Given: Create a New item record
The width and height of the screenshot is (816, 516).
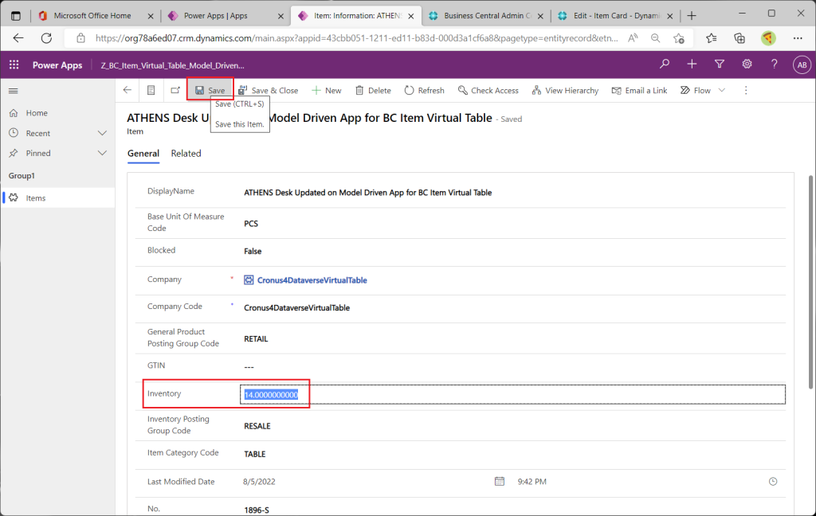Looking at the screenshot, I should (x=326, y=90).
